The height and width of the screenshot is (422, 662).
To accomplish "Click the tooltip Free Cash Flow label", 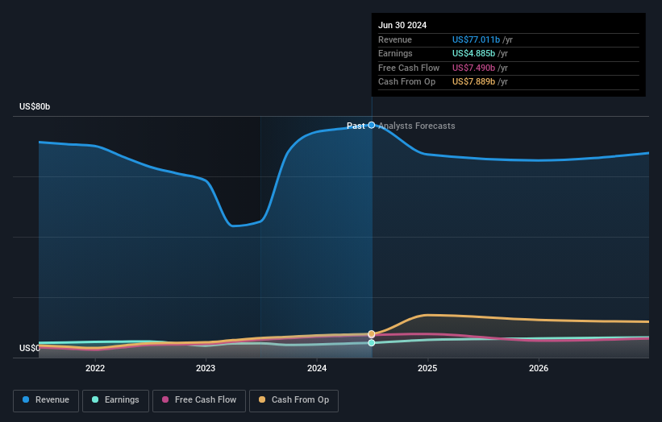I will [409, 68].
